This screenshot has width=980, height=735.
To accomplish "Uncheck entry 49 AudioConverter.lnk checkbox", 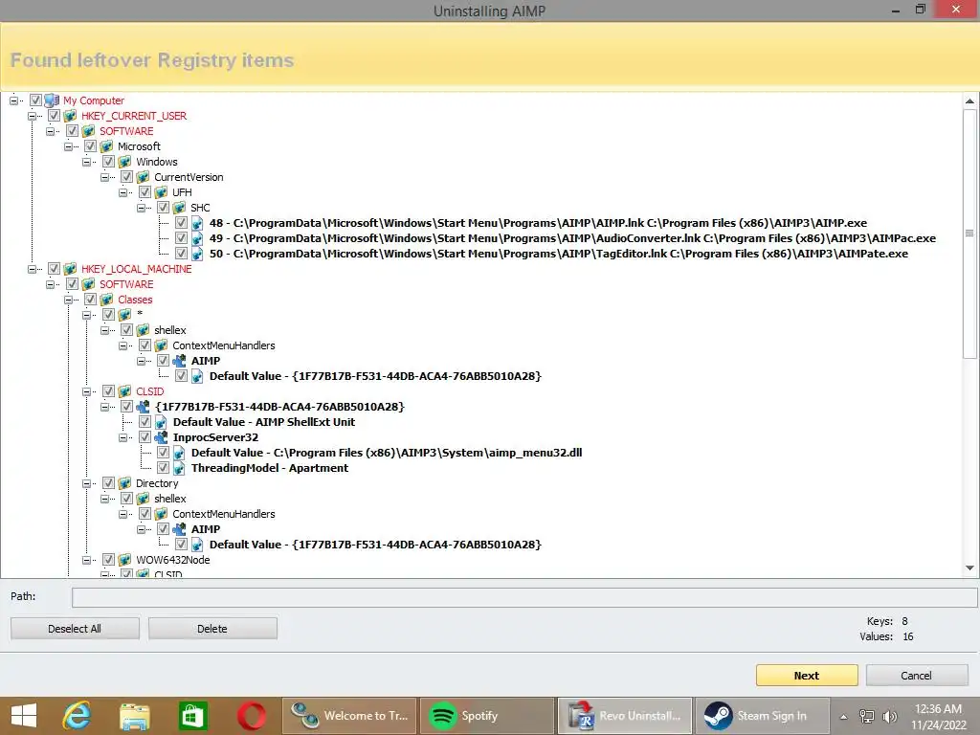I will pos(181,238).
